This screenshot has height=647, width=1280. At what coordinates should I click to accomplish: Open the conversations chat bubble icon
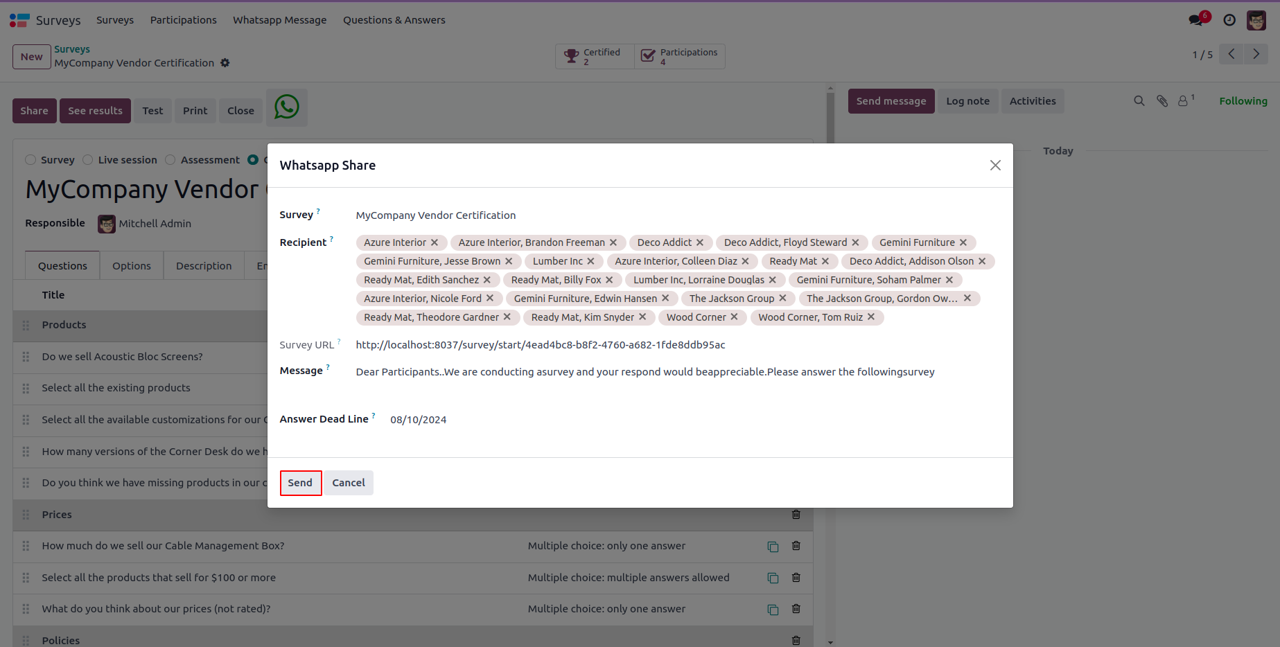tap(1195, 20)
